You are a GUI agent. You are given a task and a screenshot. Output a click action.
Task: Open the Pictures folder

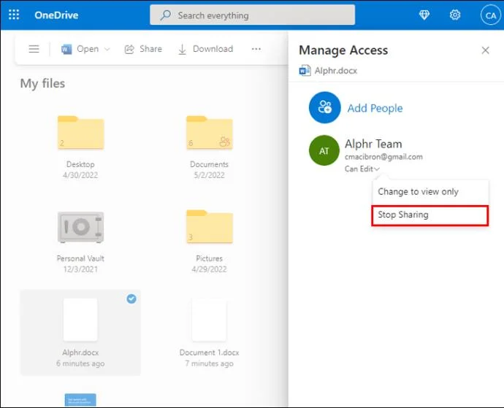tap(209, 227)
